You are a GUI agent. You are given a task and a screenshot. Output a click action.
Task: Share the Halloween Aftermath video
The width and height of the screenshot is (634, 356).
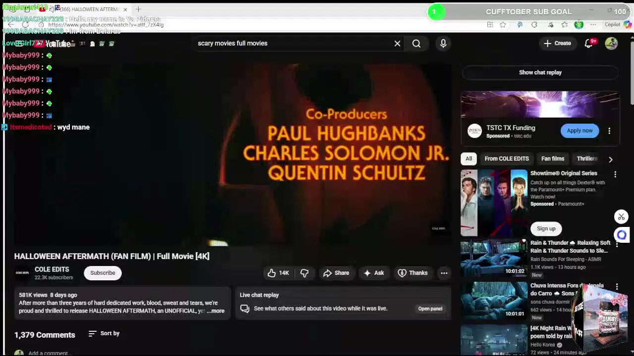[x=336, y=273]
